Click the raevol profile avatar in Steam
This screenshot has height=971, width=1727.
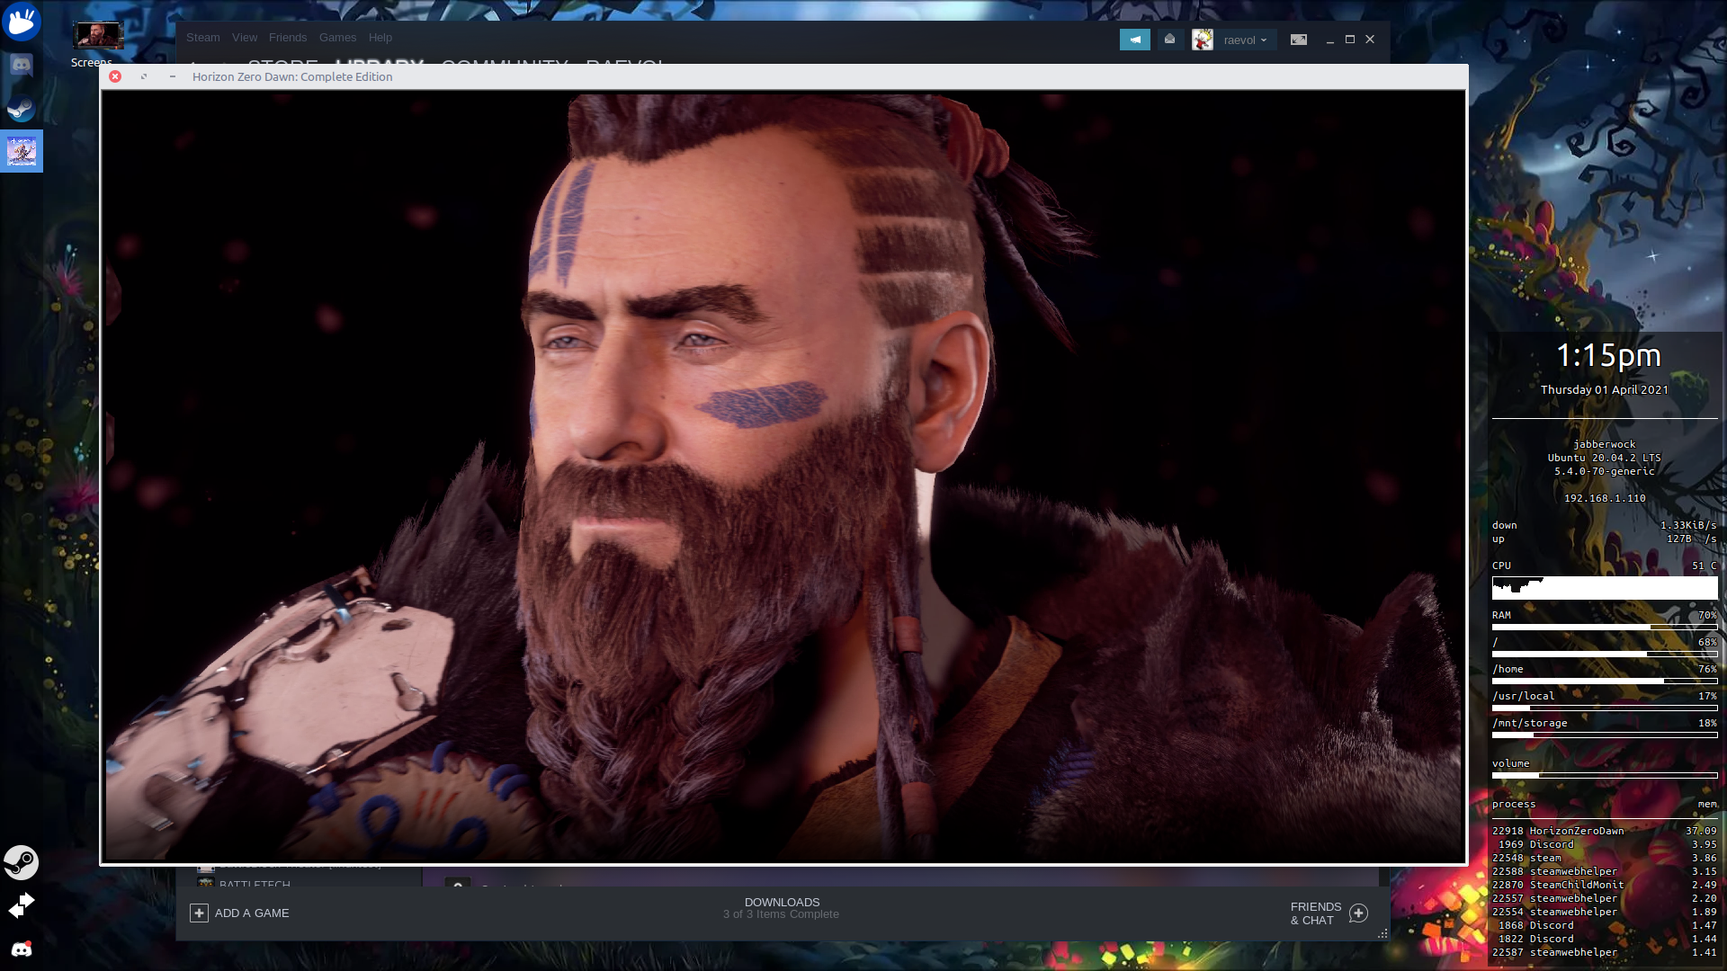pyautogui.click(x=1203, y=40)
